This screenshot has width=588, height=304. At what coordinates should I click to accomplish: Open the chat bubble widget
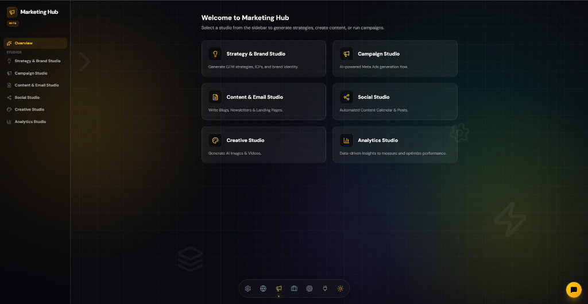(574, 290)
